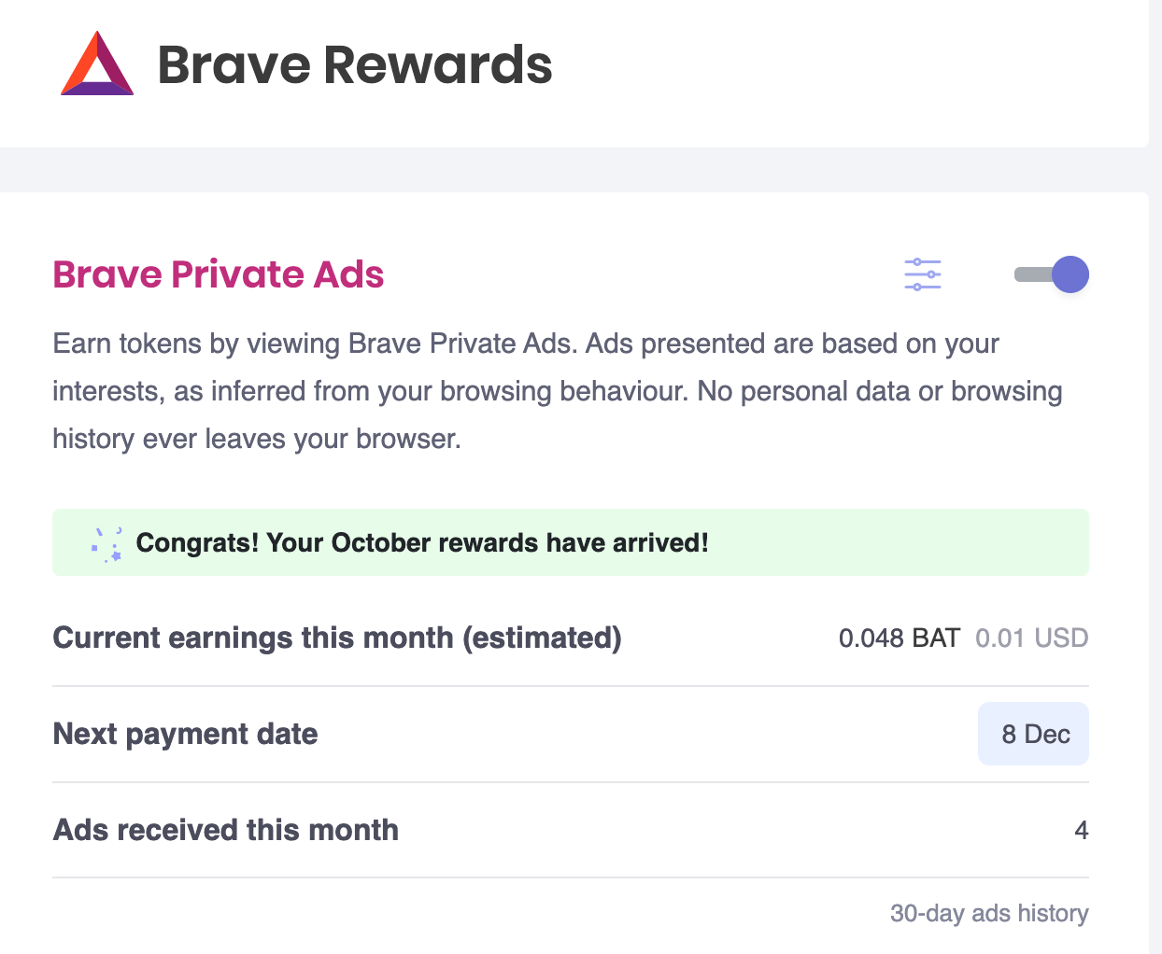
Task: Select the Brave Private Ads heading
Action: 218,274
